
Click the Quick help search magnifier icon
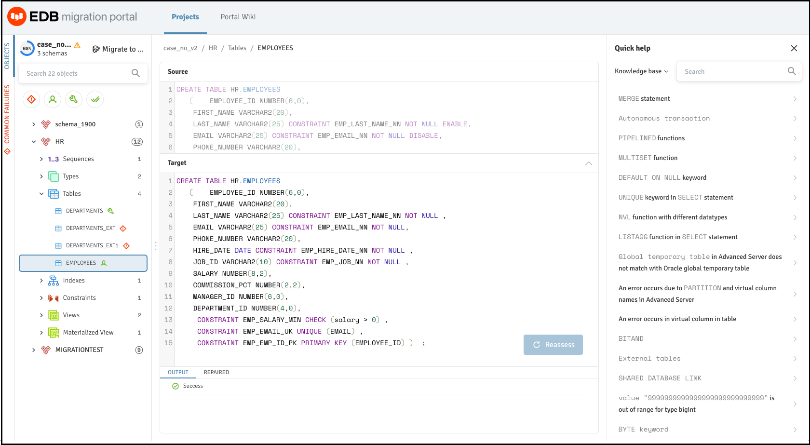point(792,71)
